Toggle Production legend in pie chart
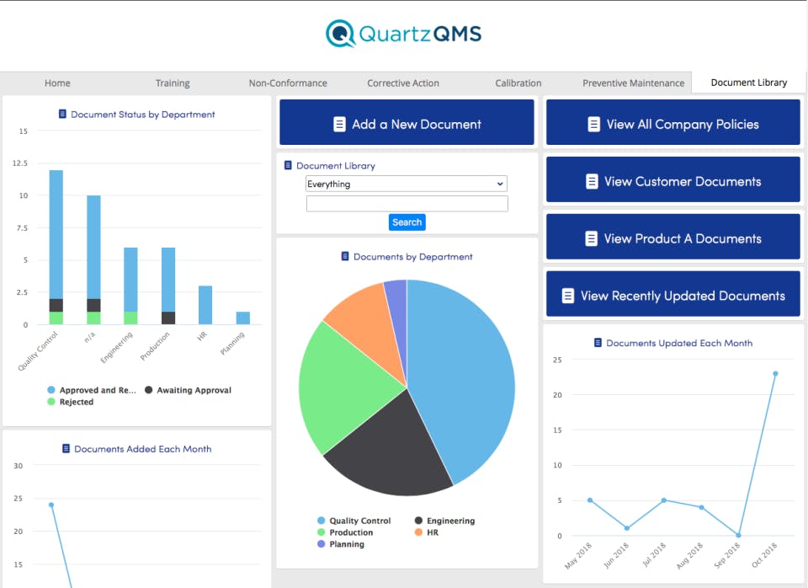Image resolution: width=808 pixels, height=588 pixels. pos(345,532)
